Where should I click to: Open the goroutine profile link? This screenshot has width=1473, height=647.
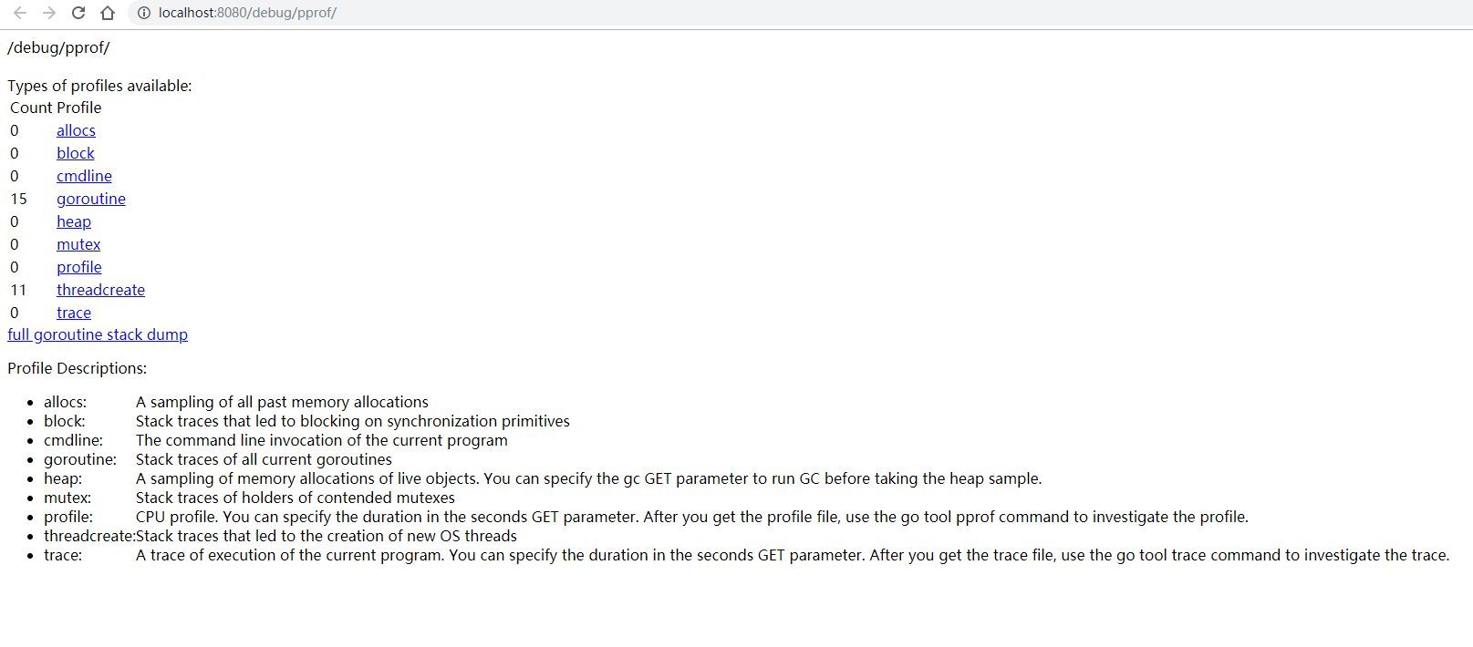click(x=90, y=199)
